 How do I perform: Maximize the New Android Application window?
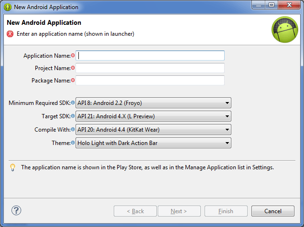point(271,5)
